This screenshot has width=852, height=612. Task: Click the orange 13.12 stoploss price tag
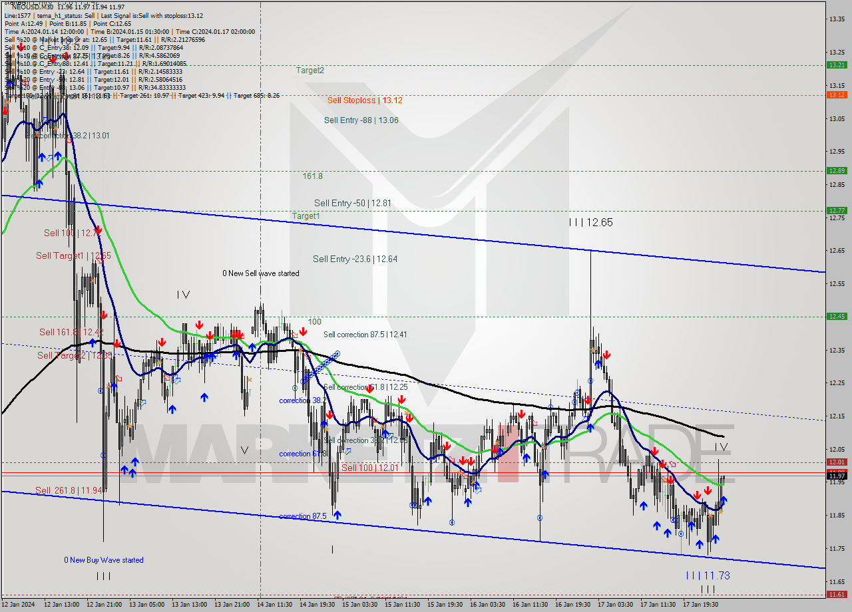(836, 94)
